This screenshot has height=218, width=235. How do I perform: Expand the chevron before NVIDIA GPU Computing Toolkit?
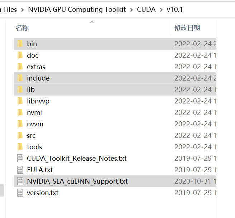23,10
